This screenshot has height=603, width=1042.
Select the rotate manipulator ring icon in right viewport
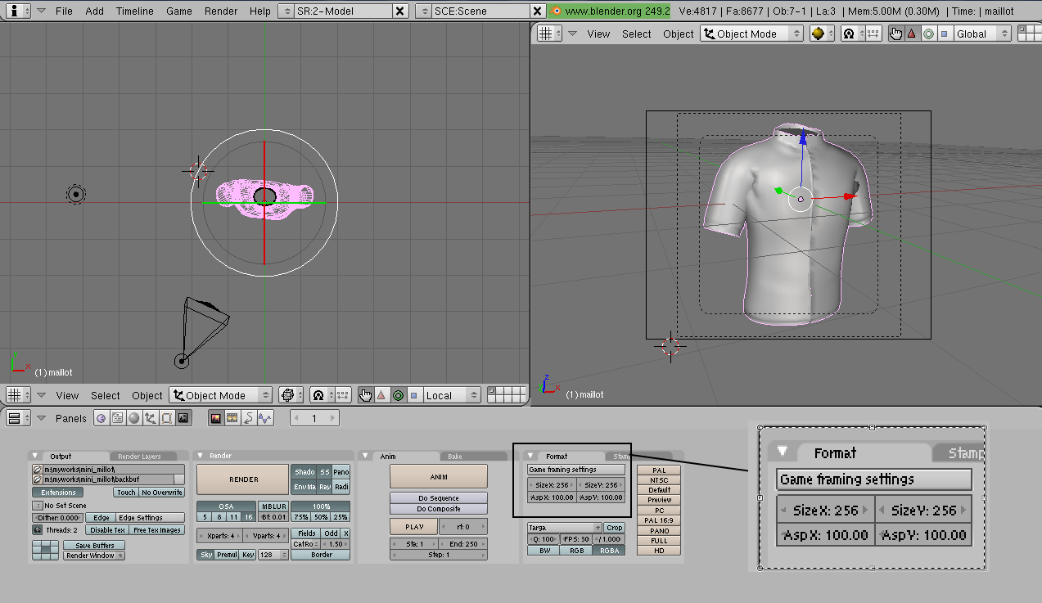pyautogui.click(x=928, y=34)
